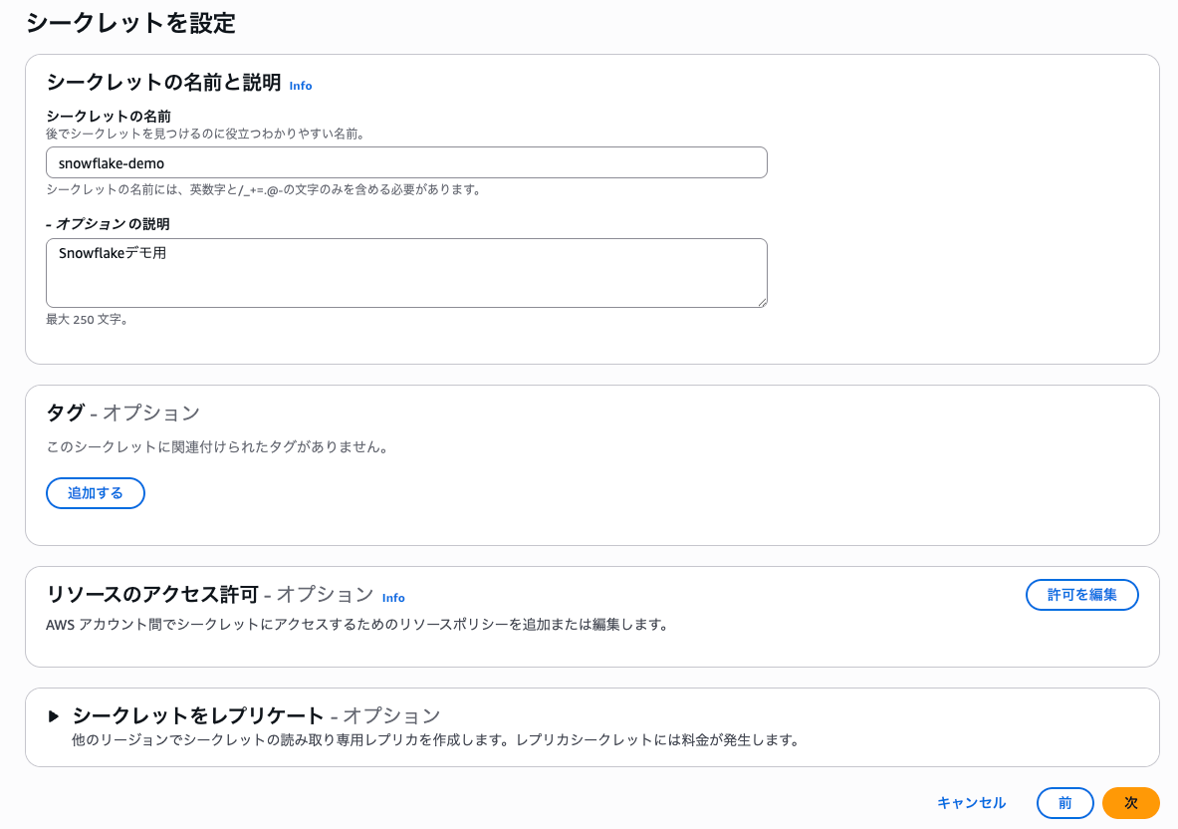Focus the Snowflakeデモ用 description textarea
Screen dimensions: 1178x829
(x=406, y=272)
